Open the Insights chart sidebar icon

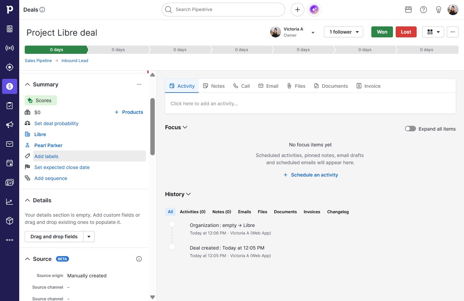(10, 202)
